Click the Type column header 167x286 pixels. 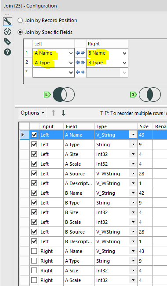click(116, 126)
